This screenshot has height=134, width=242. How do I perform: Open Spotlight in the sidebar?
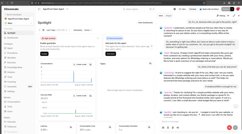click(19, 33)
